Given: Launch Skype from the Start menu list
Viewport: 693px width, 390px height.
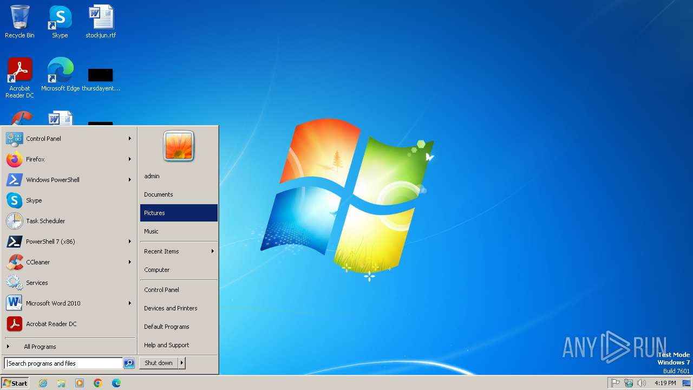Looking at the screenshot, I should click(69, 200).
